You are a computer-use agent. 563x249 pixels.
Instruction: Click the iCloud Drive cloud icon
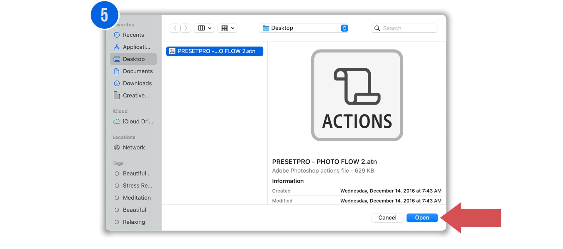coord(117,121)
